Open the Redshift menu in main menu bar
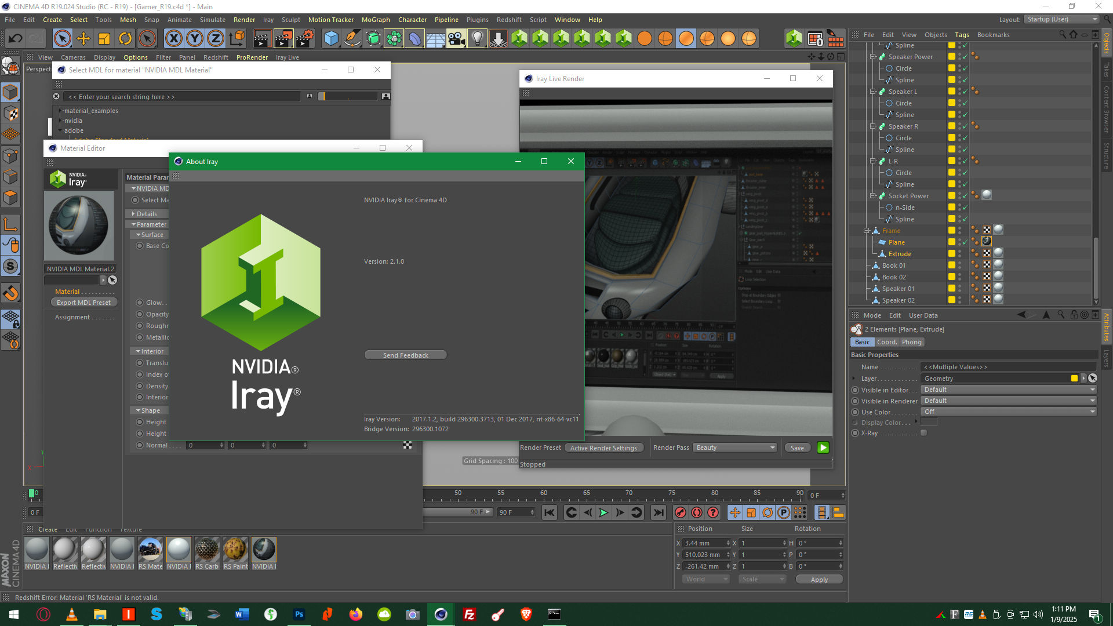1113x626 pixels. (509, 20)
